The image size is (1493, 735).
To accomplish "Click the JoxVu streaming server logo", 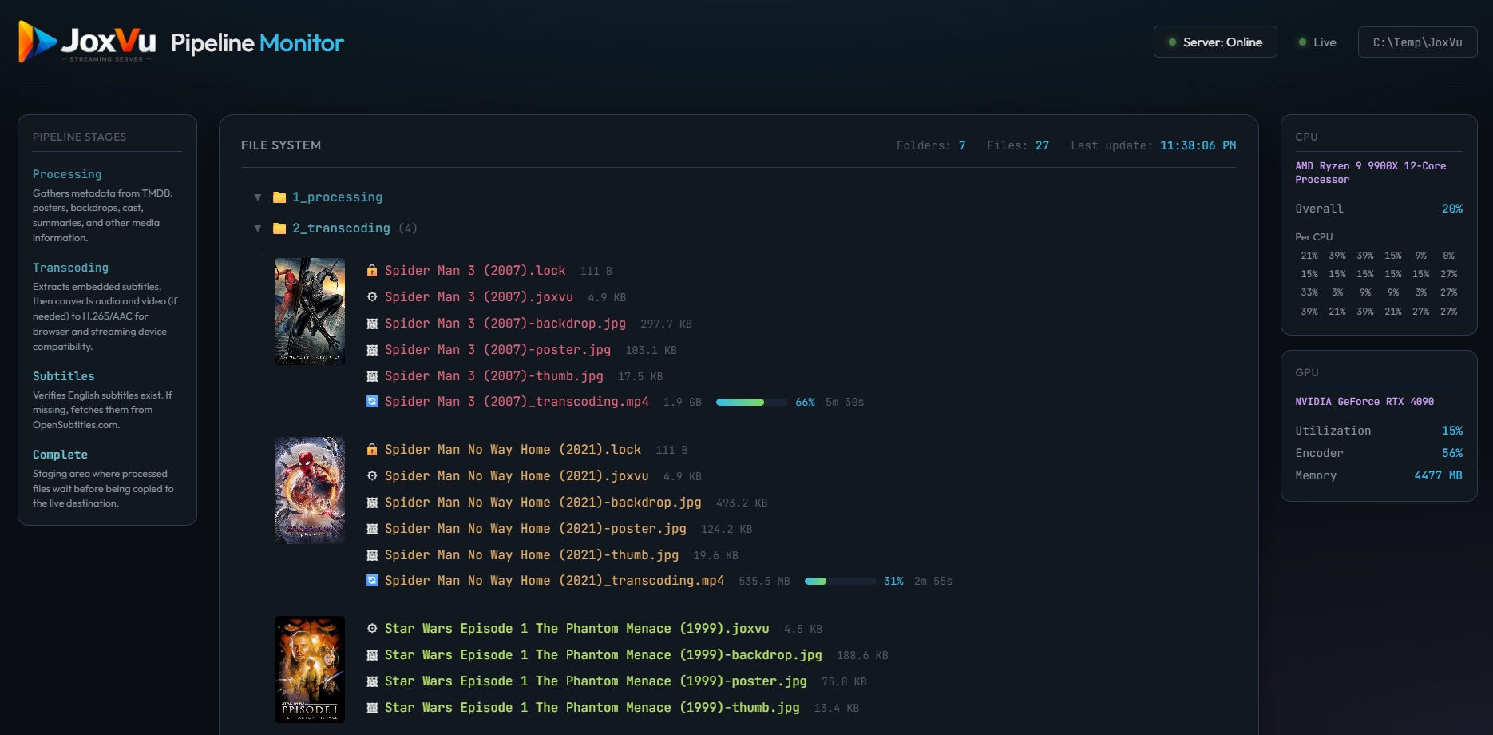I will point(86,42).
